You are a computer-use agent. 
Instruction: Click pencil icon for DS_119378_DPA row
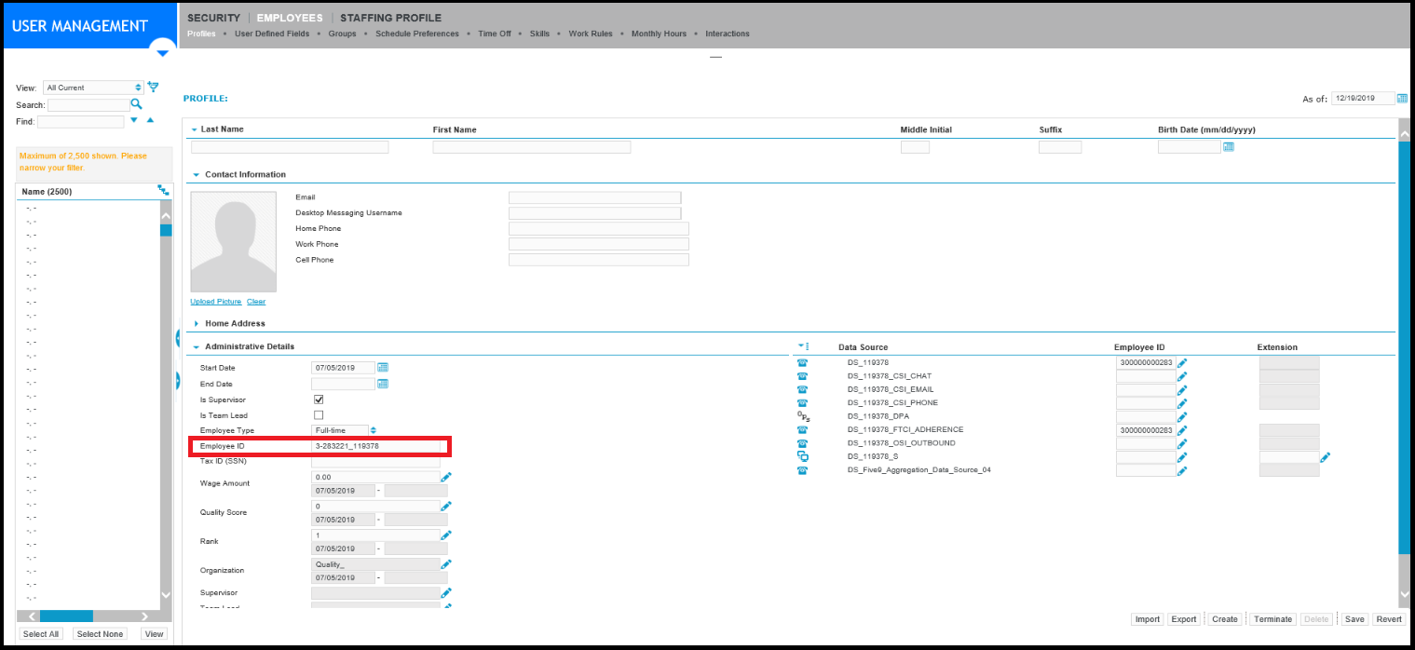point(1182,416)
